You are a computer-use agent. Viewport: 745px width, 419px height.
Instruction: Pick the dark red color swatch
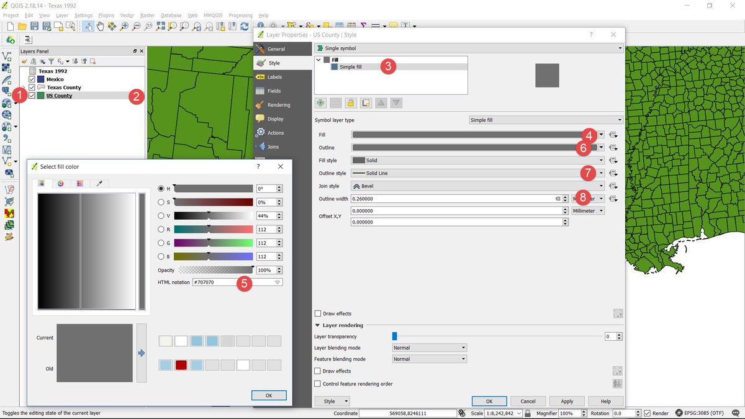point(181,365)
